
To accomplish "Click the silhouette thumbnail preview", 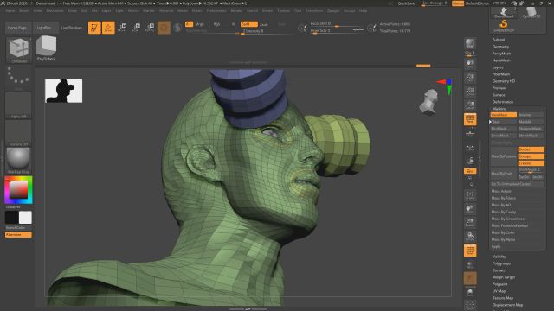I will point(63,91).
